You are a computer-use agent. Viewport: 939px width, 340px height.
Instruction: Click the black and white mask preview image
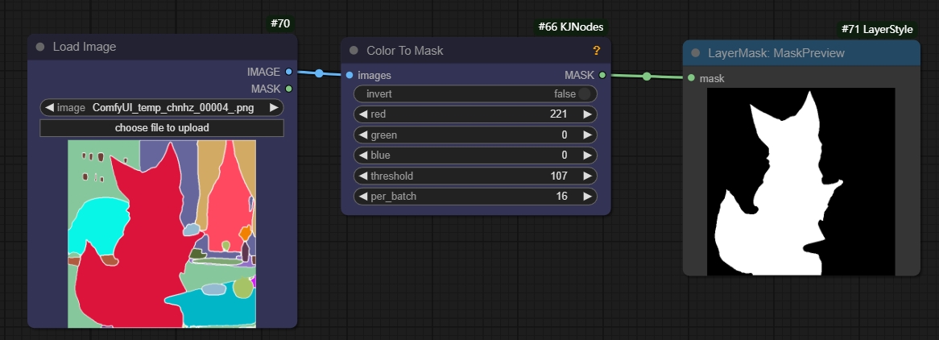point(800,181)
